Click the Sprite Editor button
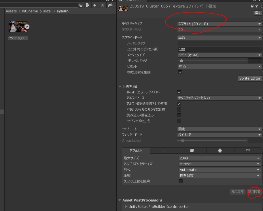263x211 pixels. [250, 78]
